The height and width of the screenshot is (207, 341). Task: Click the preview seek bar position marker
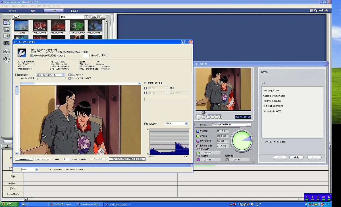[203, 112]
